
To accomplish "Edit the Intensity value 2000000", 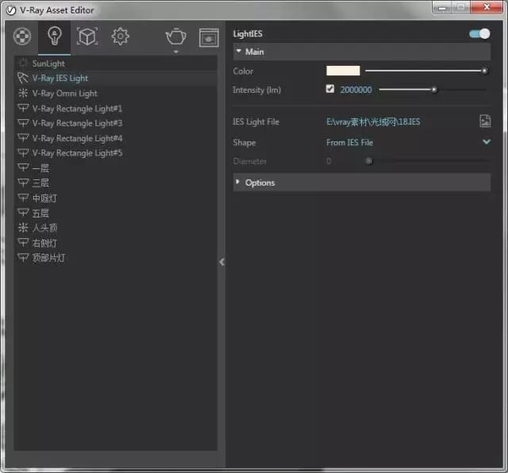I will [356, 90].
